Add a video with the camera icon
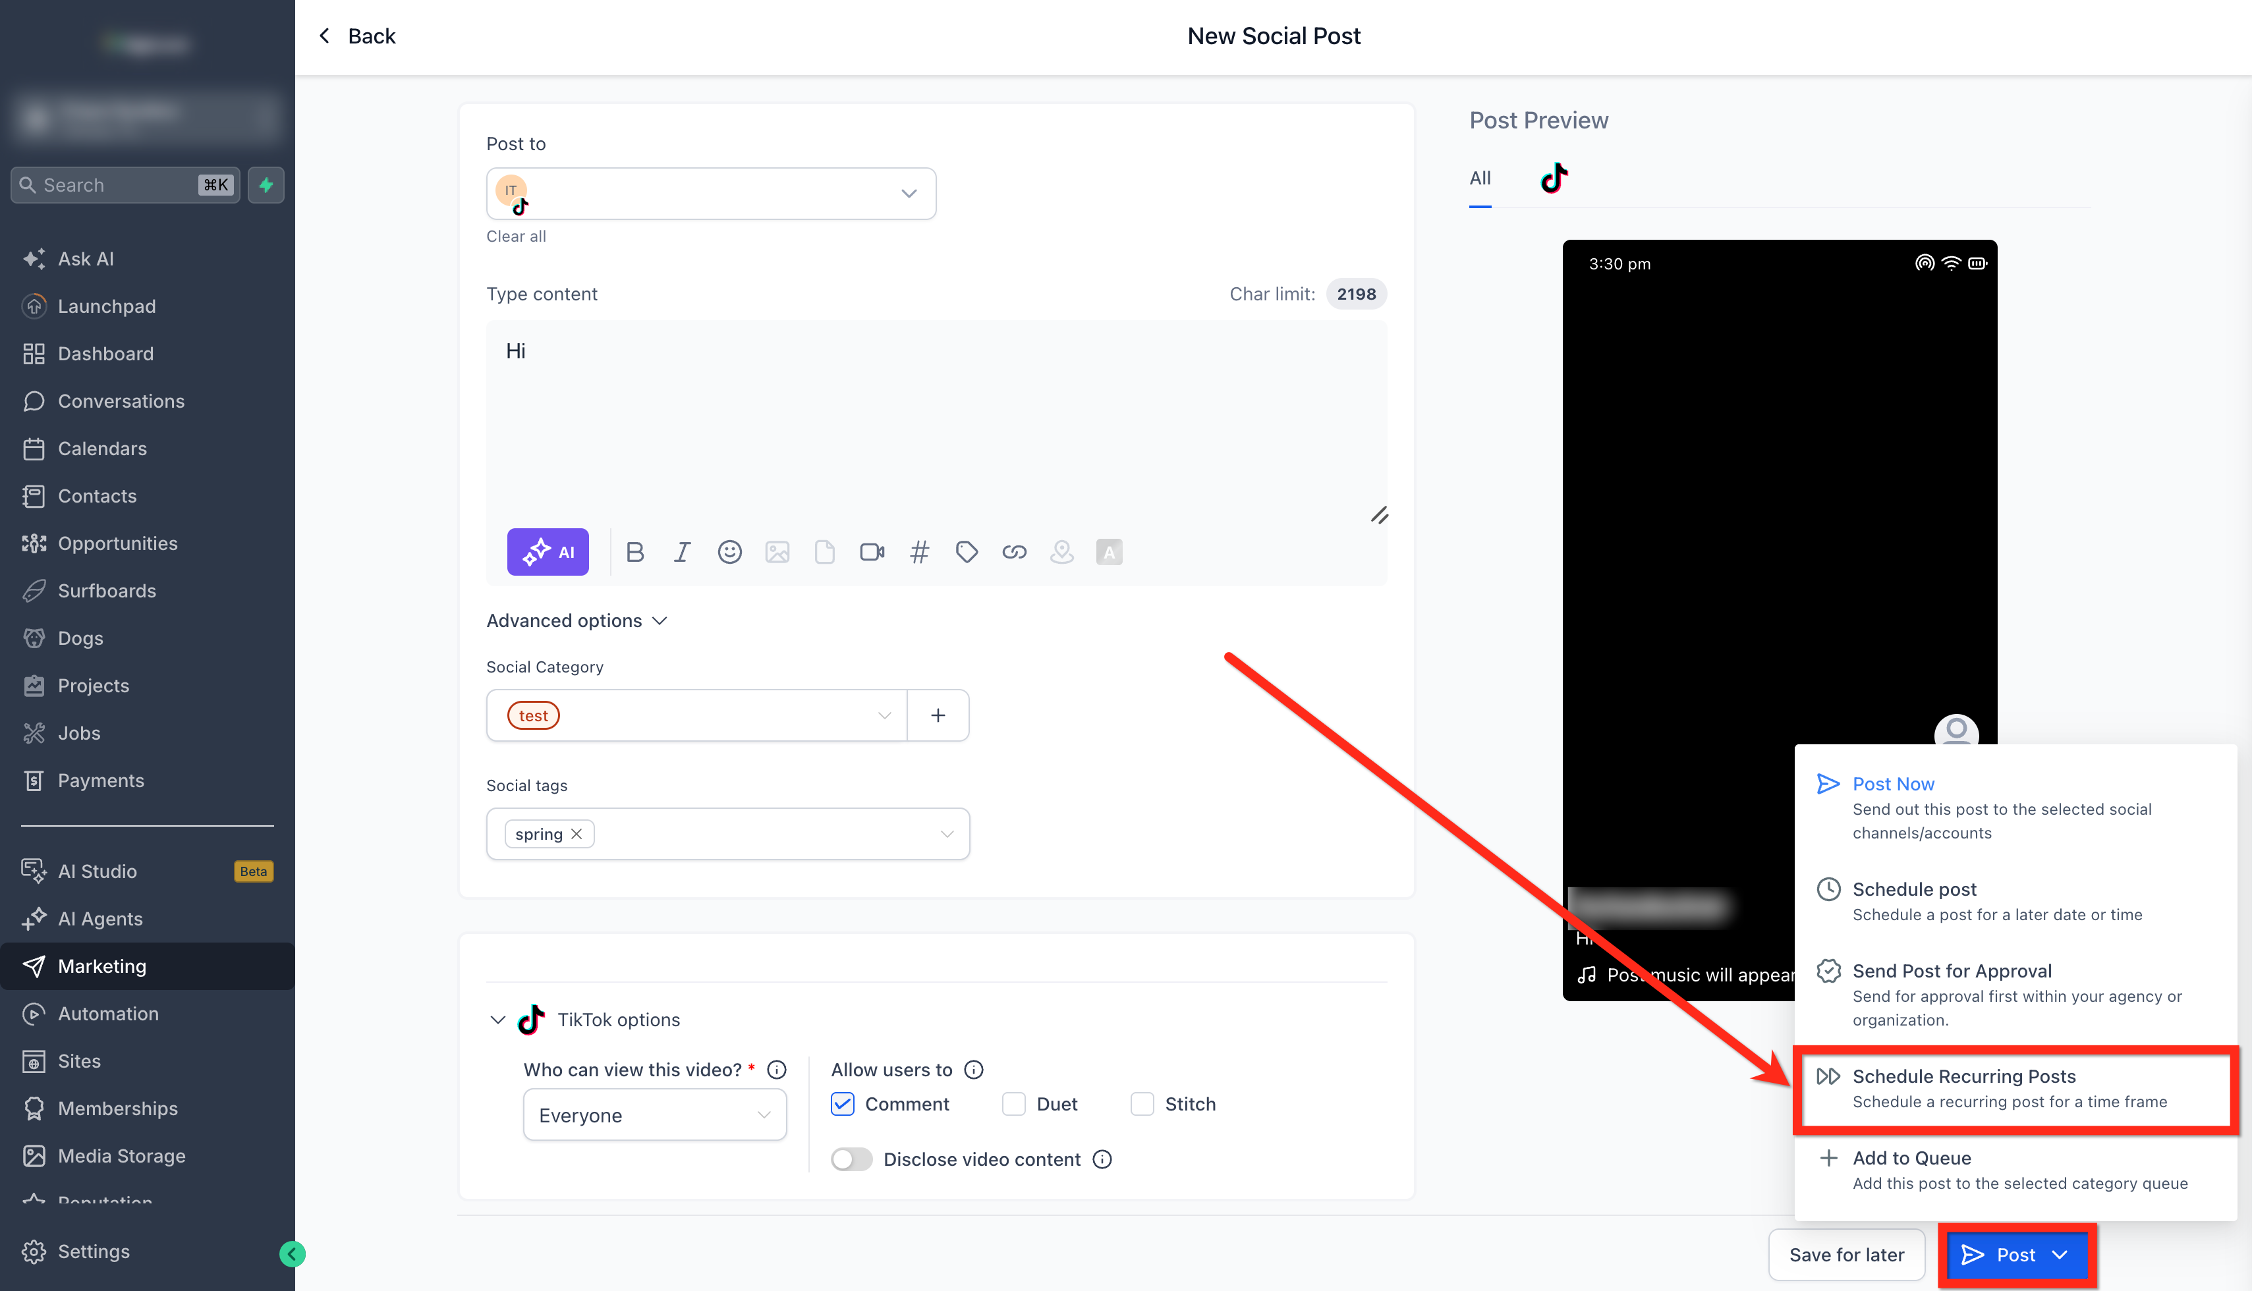This screenshot has height=1291, width=2252. (872, 553)
